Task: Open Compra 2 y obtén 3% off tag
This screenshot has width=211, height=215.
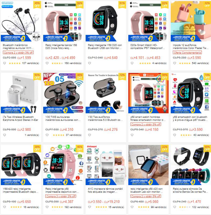Action: coord(18,52)
